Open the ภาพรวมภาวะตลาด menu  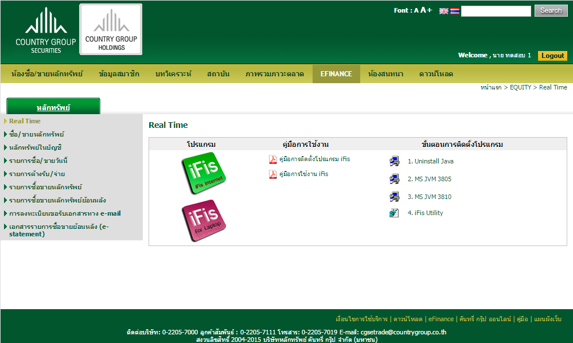274,74
